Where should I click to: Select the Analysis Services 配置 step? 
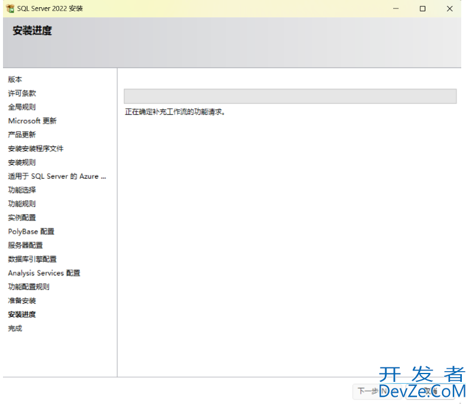[44, 273]
